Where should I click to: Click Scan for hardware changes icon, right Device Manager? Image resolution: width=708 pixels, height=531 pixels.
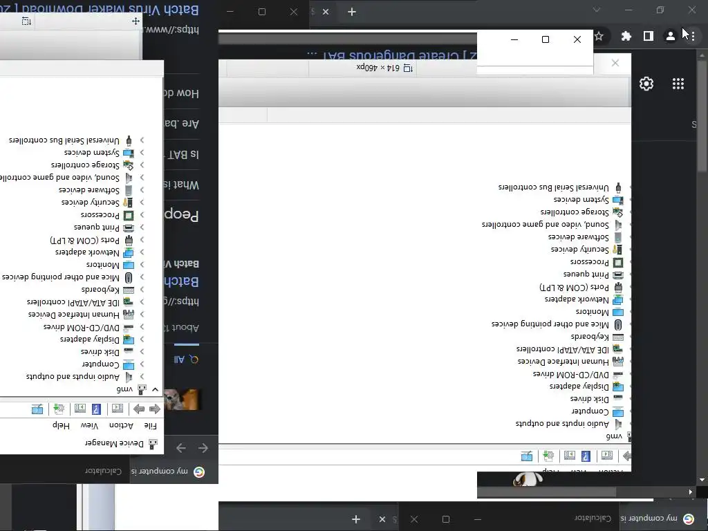[527, 456]
